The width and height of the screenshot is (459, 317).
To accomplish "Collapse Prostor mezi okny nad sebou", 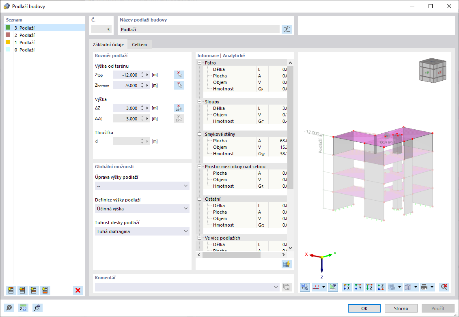I will [200, 167].
